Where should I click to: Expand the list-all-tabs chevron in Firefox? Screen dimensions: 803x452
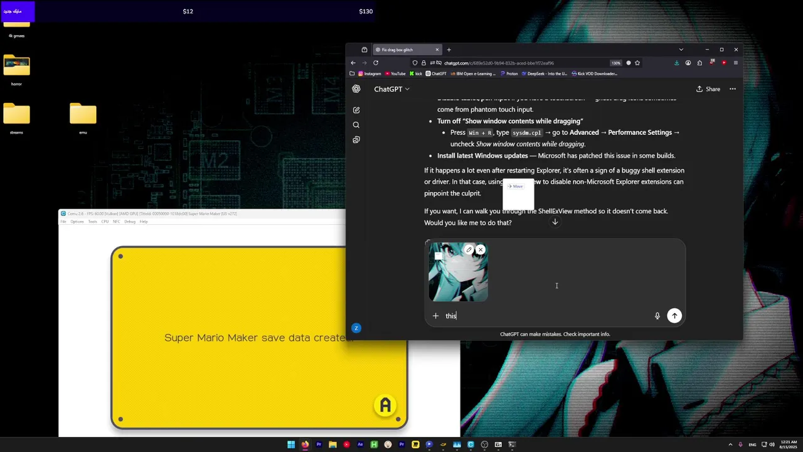pyautogui.click(x=681, y=50)
